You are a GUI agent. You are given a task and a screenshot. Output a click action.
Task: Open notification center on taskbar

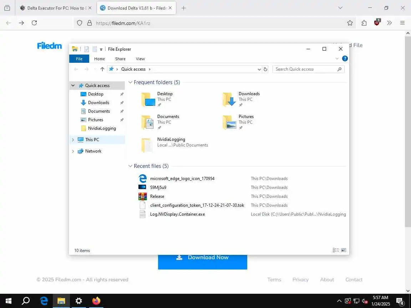pyautogui.click(x=400, y=301)
